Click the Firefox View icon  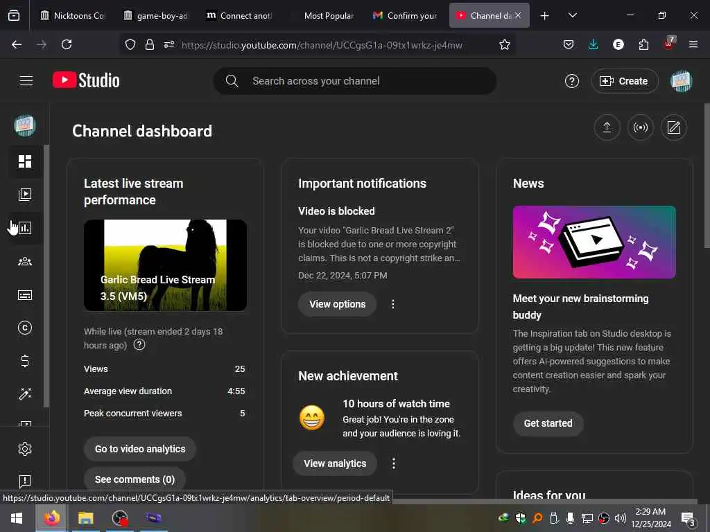click(14, 16)
